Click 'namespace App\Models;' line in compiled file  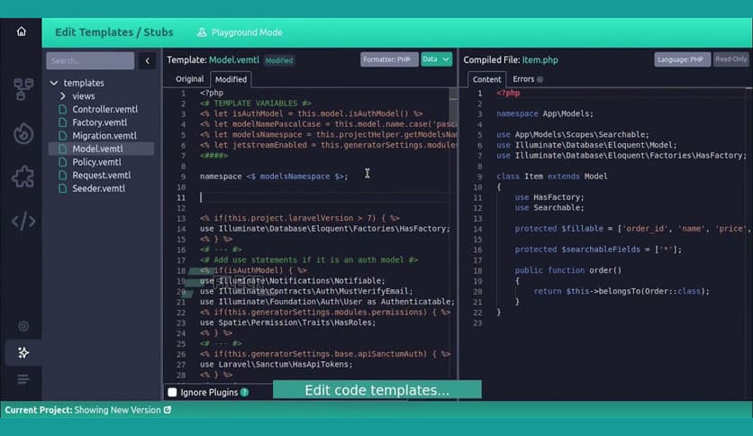coord(545,114)
